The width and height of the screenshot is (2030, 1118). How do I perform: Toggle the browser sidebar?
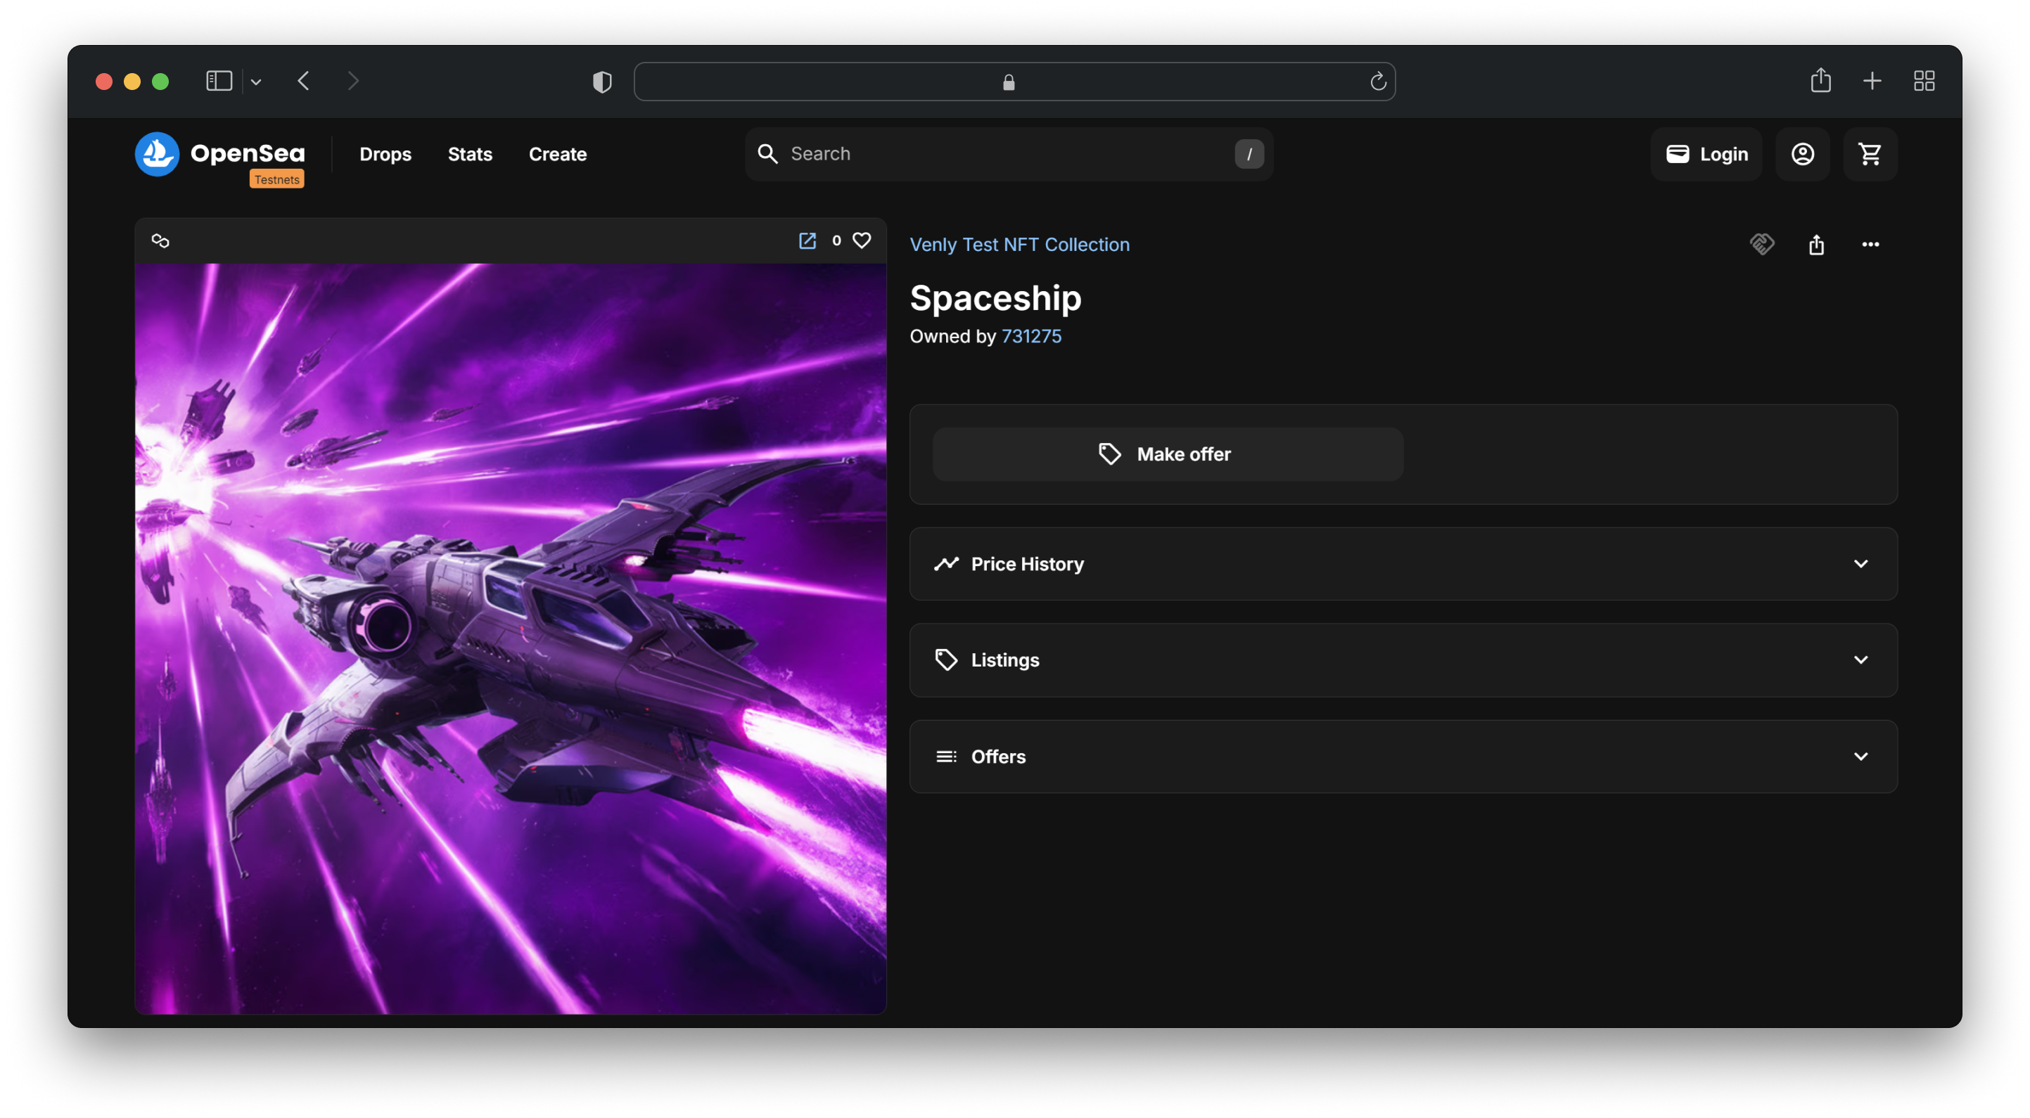click(219, 81)
